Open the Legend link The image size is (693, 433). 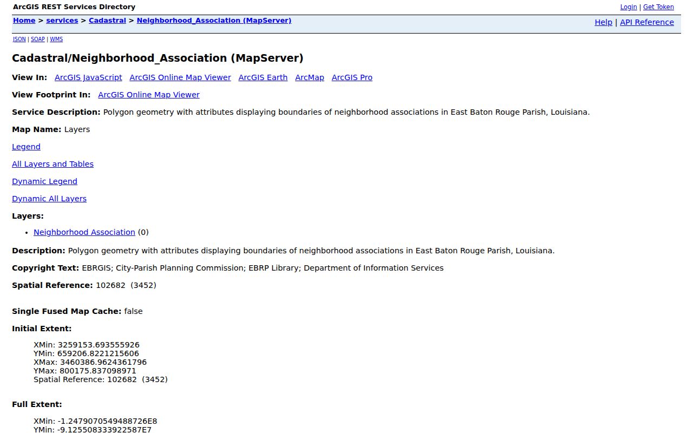tap(26, 147)
